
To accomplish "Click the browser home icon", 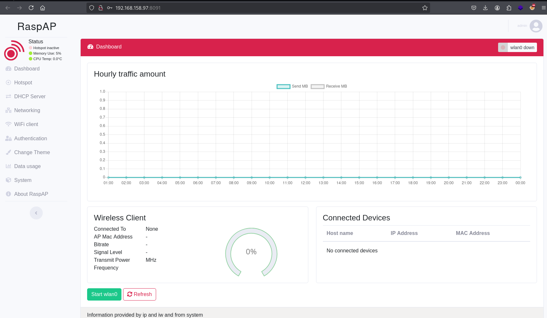I will (x=42, y=8).
